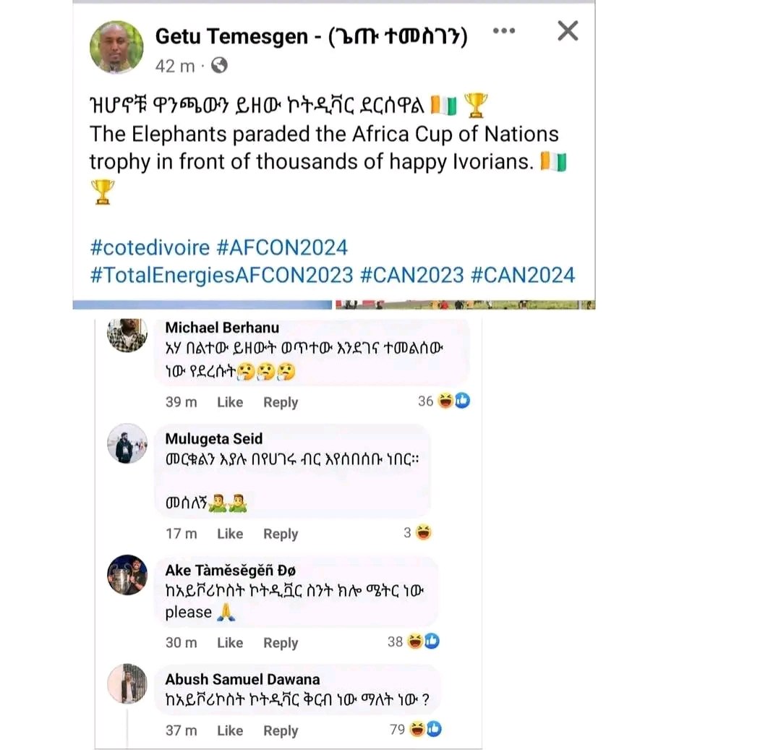Open Getu Temesgen's profile picture
Viewport: 781px width, 750px height.
[x=116, y=47]
